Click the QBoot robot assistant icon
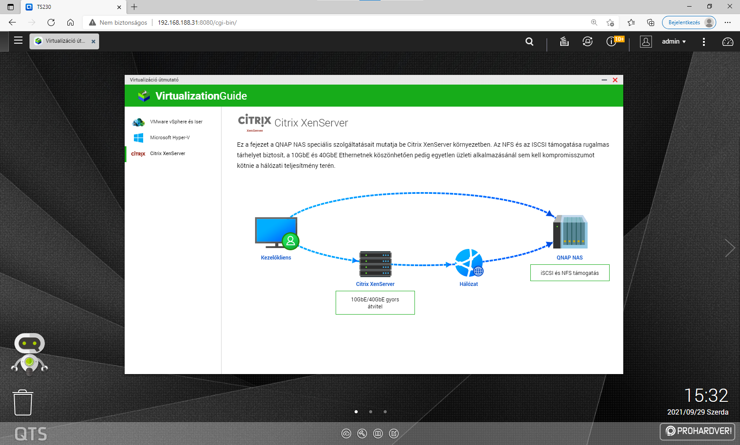The width and height of the screenshot is (740, 445). (x=30, y=355)
